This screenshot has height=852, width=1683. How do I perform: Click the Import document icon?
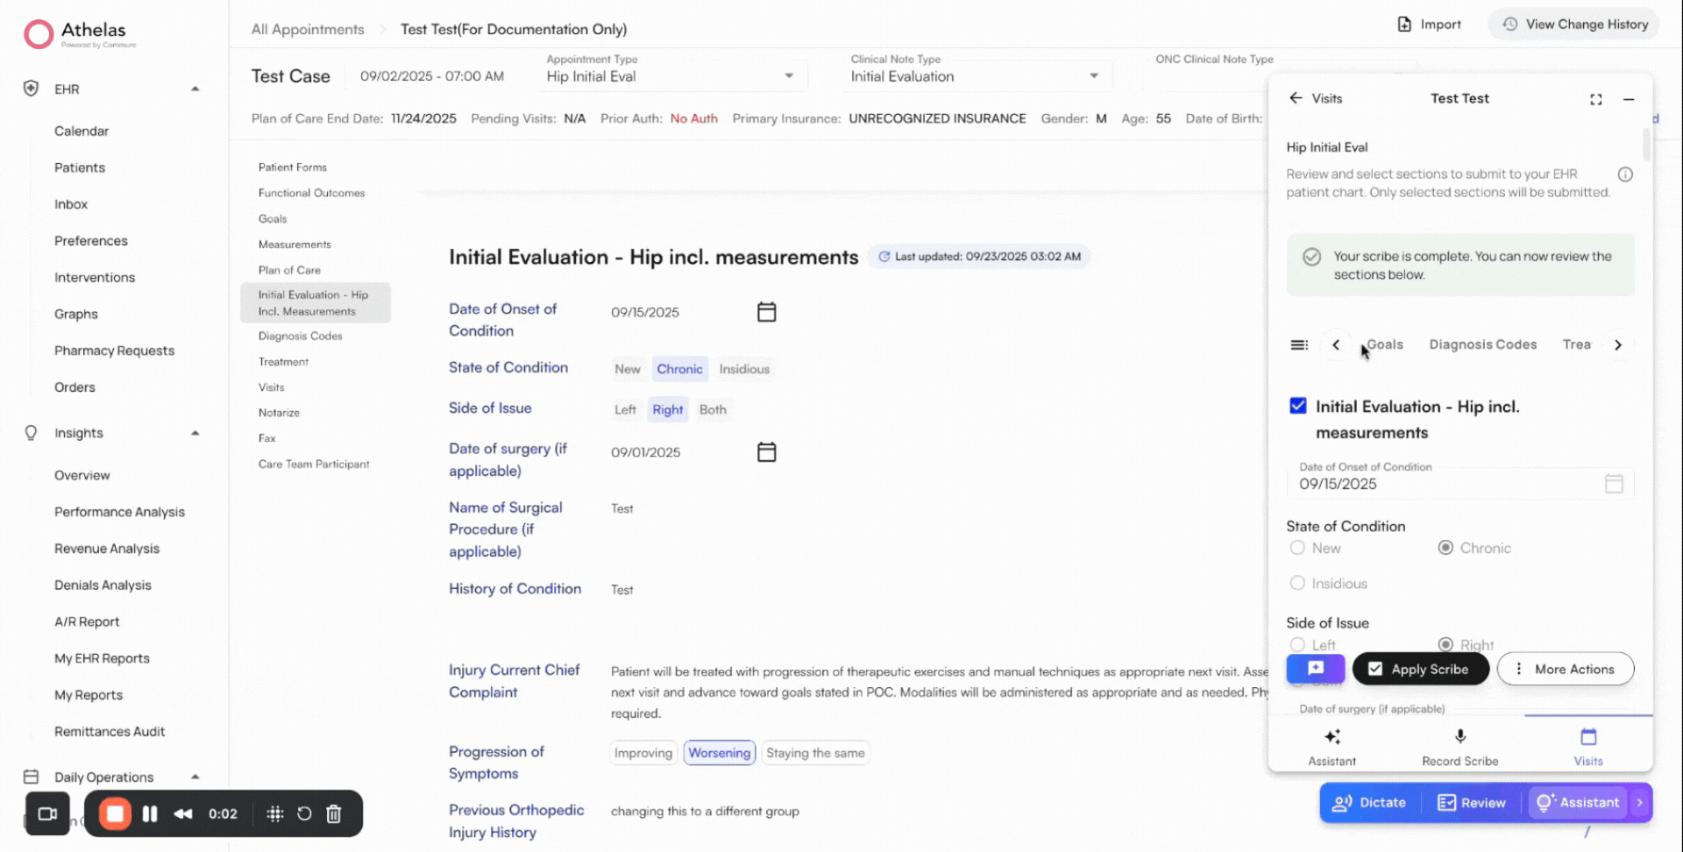click(1404, 25)
